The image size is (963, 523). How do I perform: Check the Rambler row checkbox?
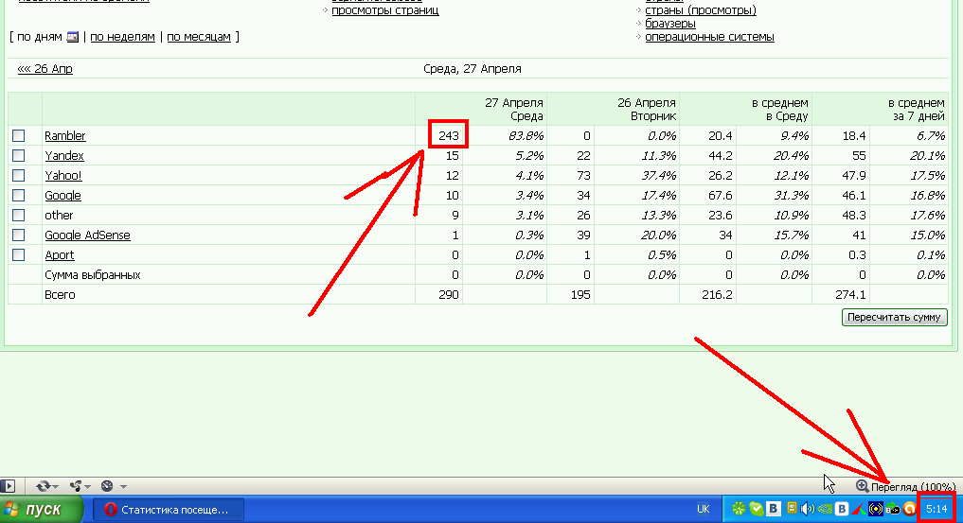pyautogui.click(x=19, y=135)
